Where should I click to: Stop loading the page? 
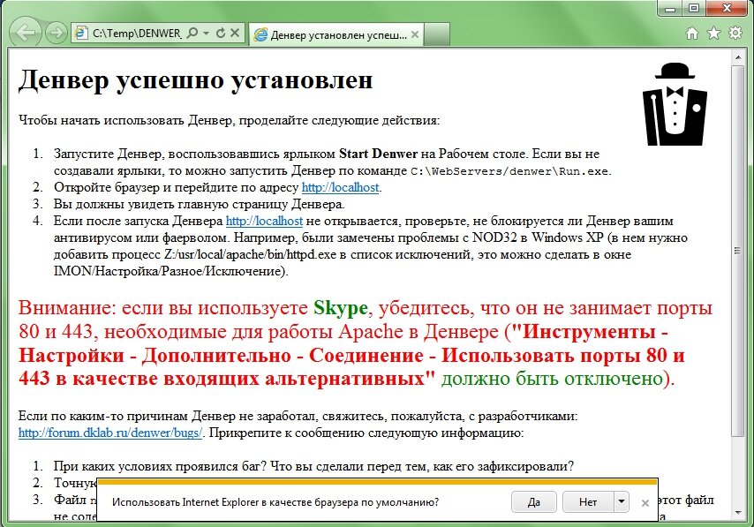pyautogui.click(x=233, y=33)
